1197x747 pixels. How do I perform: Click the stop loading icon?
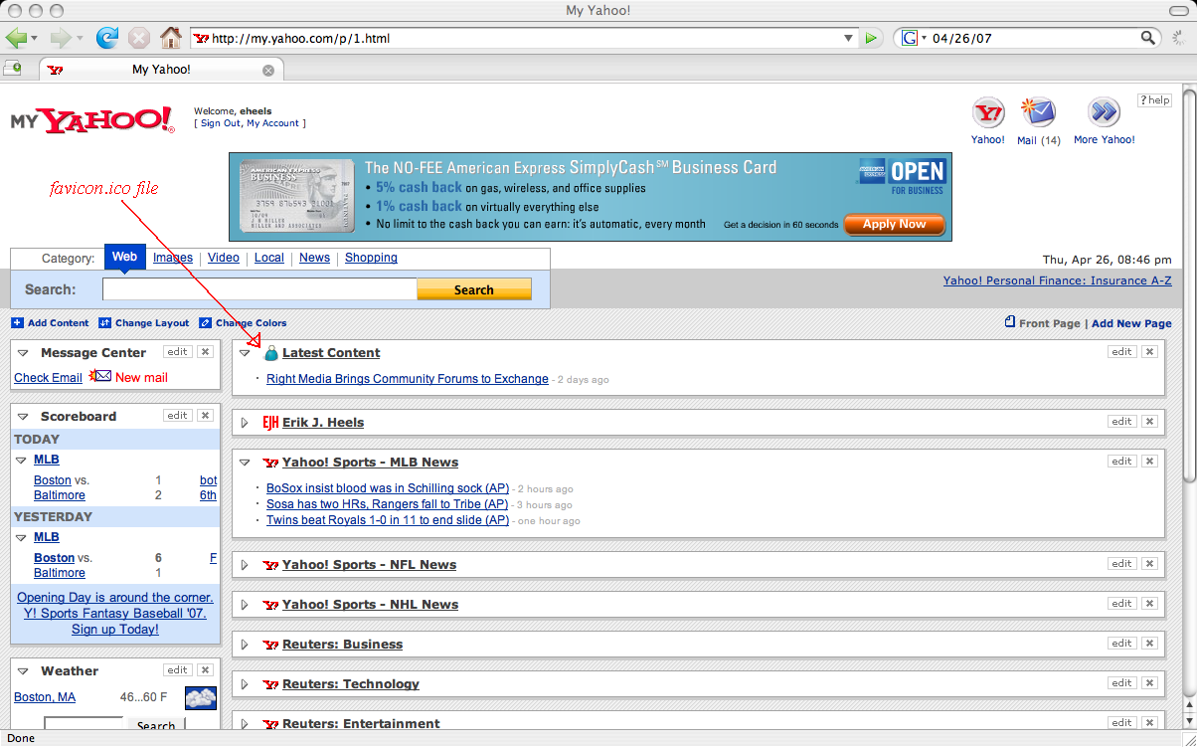point(138,38)
